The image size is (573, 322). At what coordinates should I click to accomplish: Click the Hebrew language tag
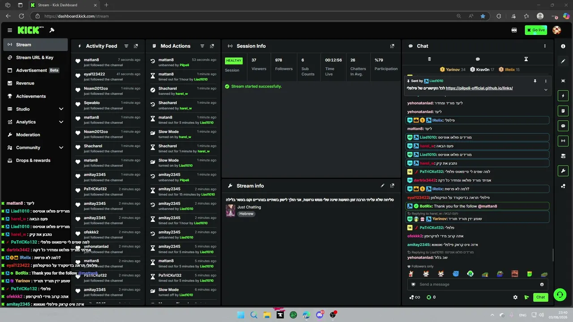pos(246,214)
